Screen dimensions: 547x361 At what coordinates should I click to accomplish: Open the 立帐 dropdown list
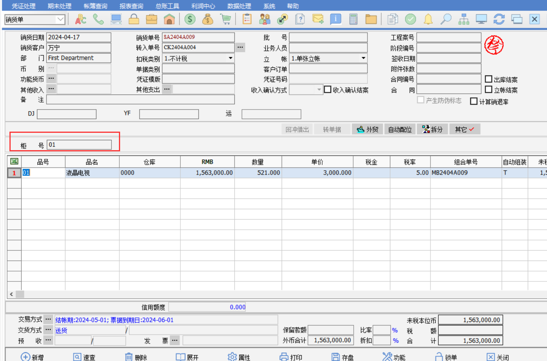(x=363, y=58)
